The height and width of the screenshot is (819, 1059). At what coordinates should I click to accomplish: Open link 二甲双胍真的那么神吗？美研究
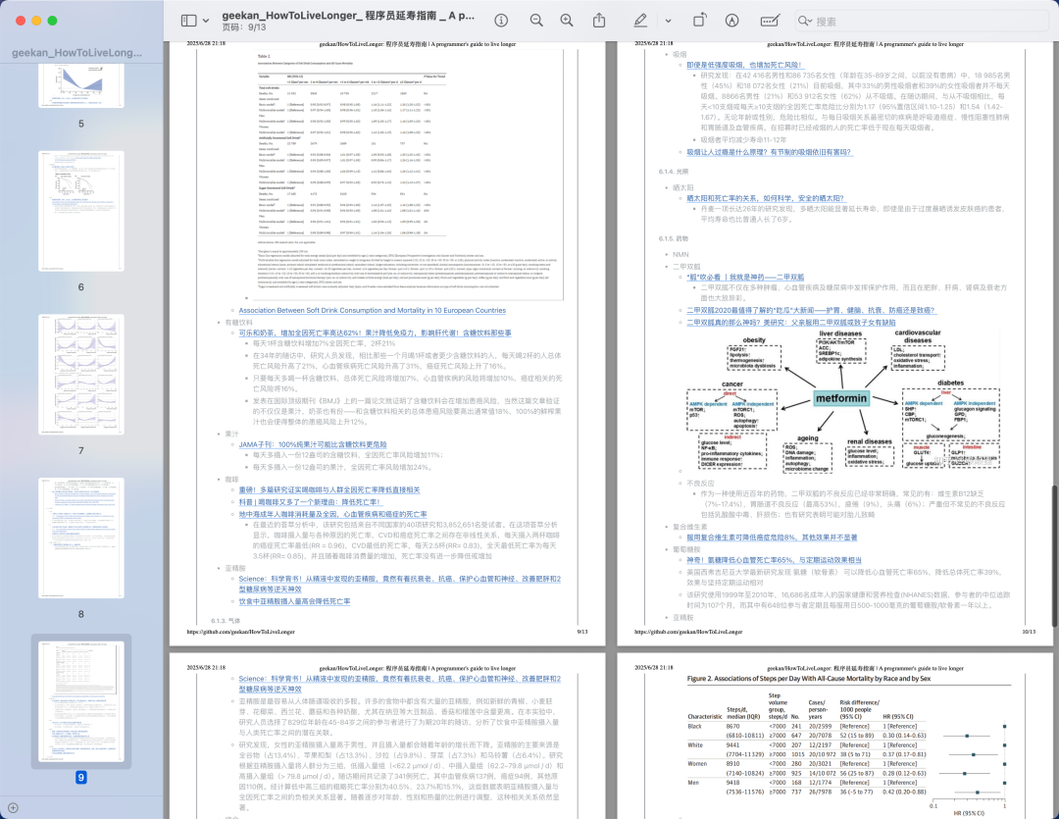coord(791,322)
